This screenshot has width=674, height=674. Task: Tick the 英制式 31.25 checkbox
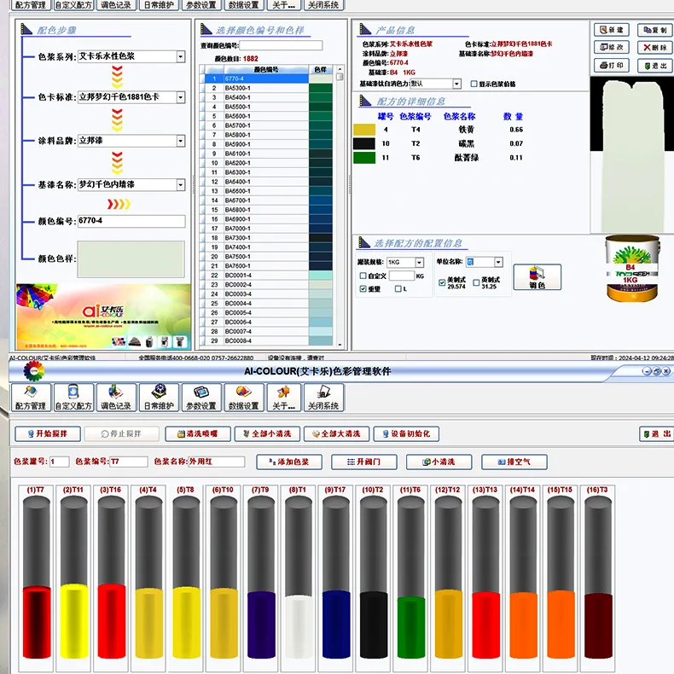click(x=476, y=282)
